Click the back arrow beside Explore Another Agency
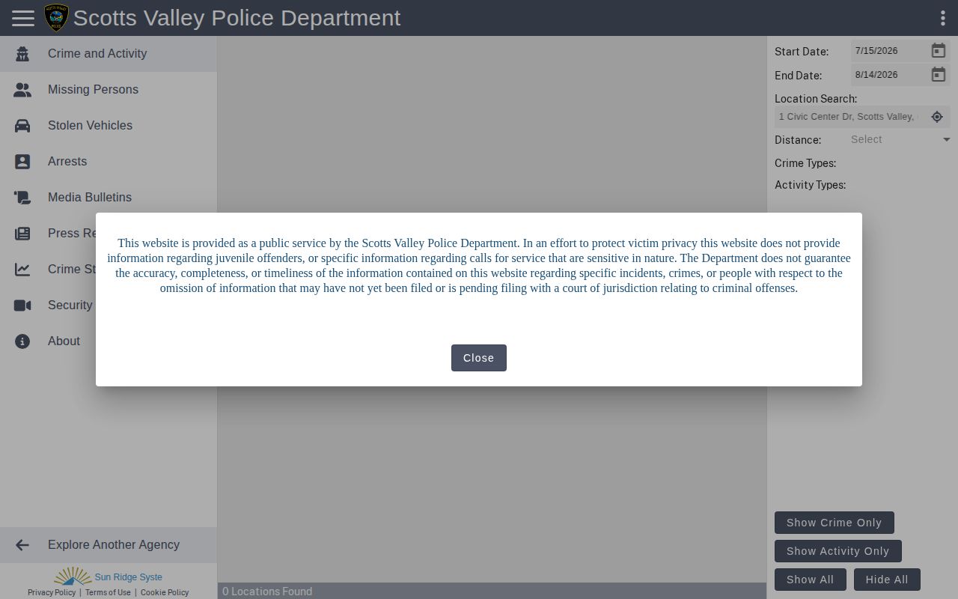 pos(22,545)
